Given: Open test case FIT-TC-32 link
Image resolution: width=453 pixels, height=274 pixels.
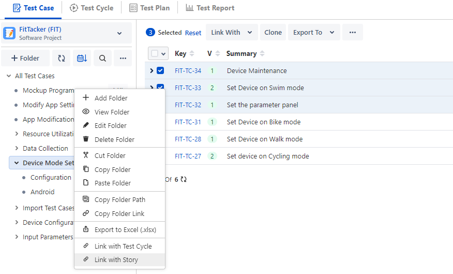Looking at the screenshot, I should (x=188, y=105).
